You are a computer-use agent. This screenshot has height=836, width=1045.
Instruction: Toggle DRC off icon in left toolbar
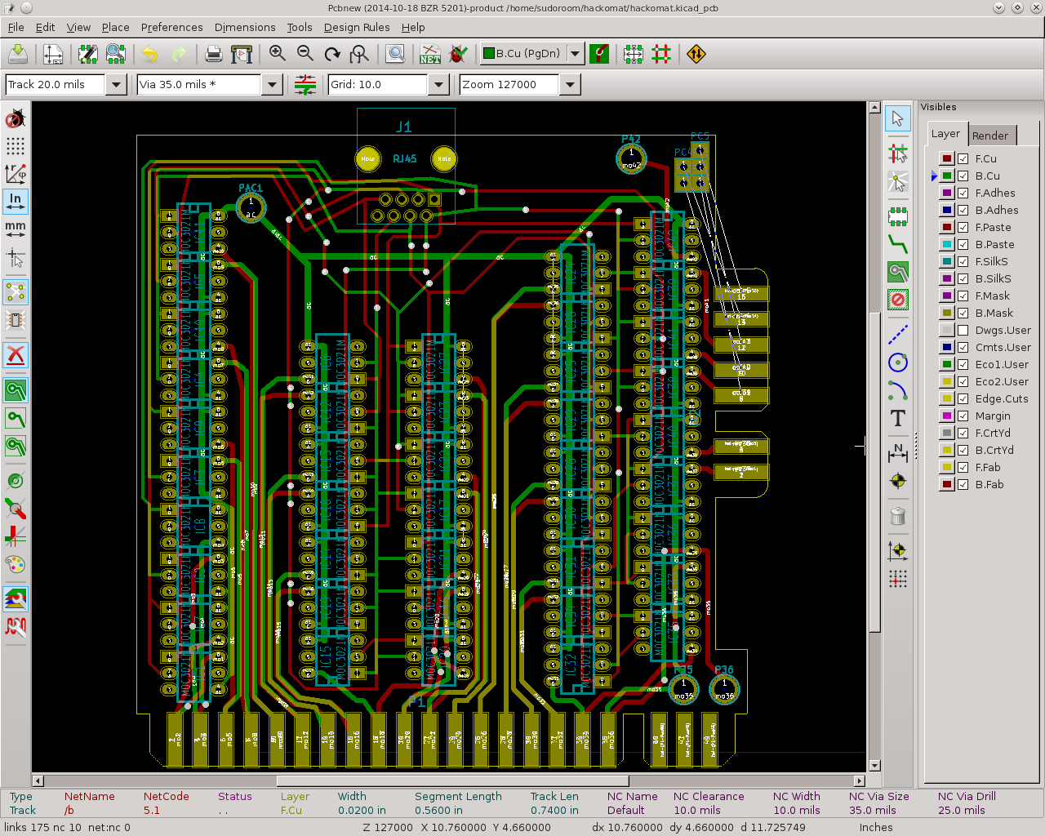[16, 119]
